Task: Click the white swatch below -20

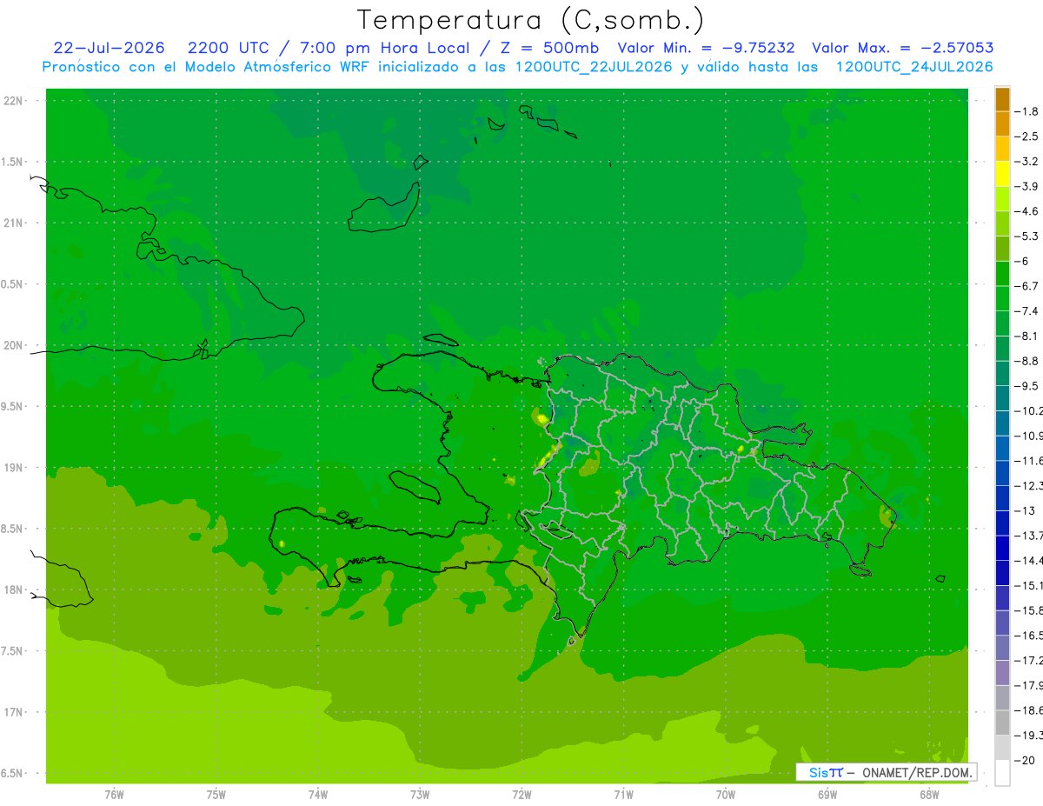Action: coord(1002,773)
